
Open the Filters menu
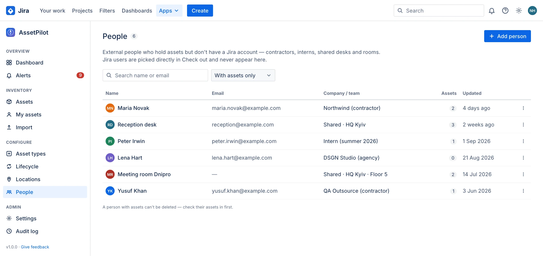click(x=107, y=11)
